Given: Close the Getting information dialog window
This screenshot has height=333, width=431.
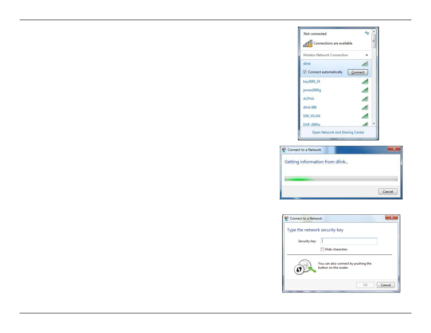Looking at the screenshot, I should coord(394,149).
